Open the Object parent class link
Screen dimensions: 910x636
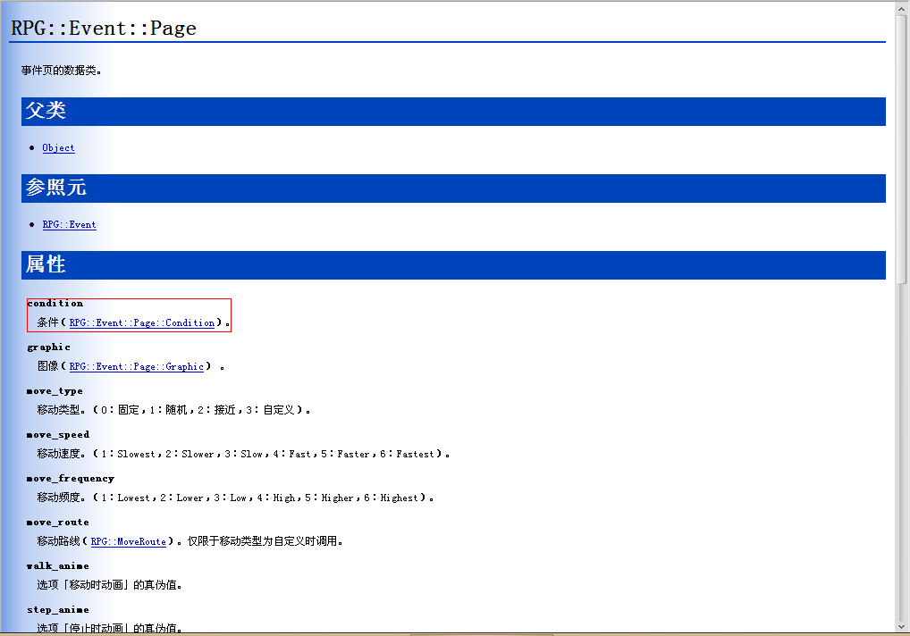point(58,148)
